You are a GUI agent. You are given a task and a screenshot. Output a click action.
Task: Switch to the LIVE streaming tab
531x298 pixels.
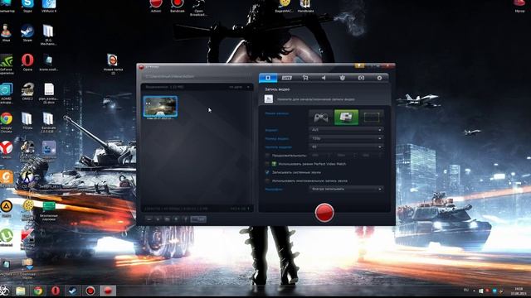(286, 78)
